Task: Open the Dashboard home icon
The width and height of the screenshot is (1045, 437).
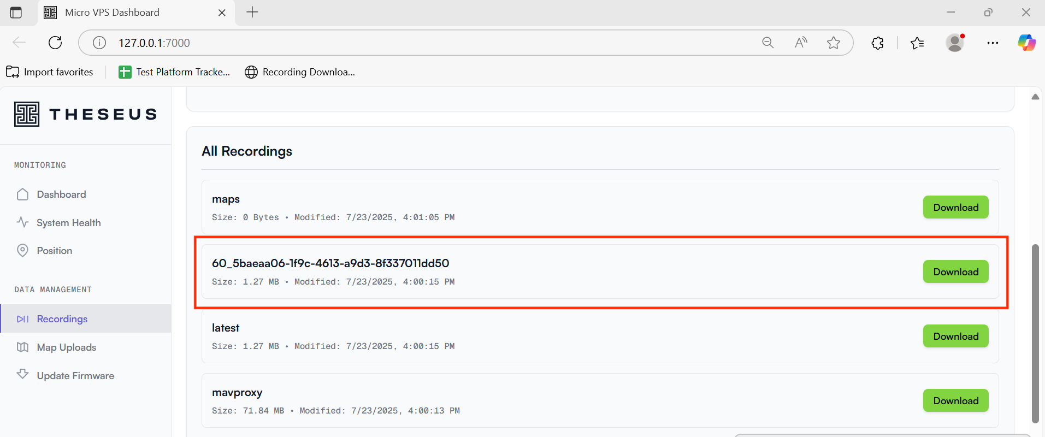Action: click(x=22, y=194)
